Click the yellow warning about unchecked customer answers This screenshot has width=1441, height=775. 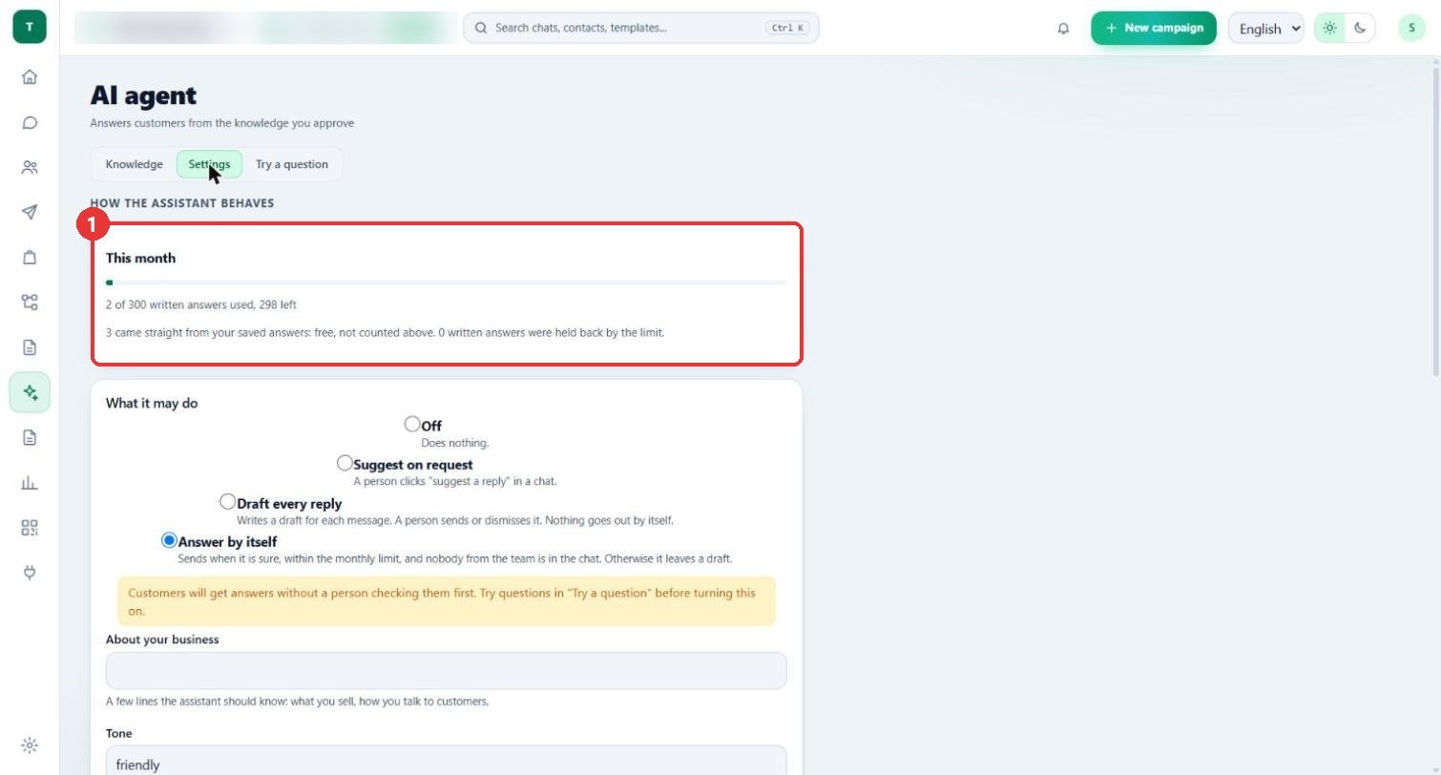tap(447, 601)
